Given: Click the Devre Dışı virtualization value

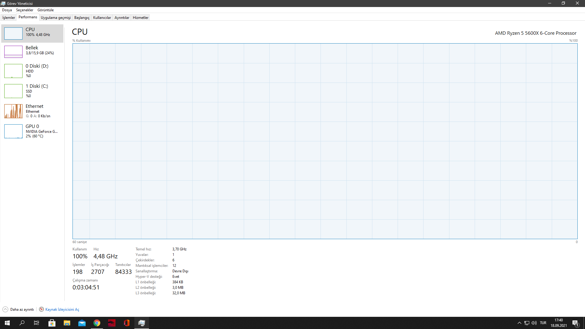Looking at the screenshot, I should coord(180,271).
